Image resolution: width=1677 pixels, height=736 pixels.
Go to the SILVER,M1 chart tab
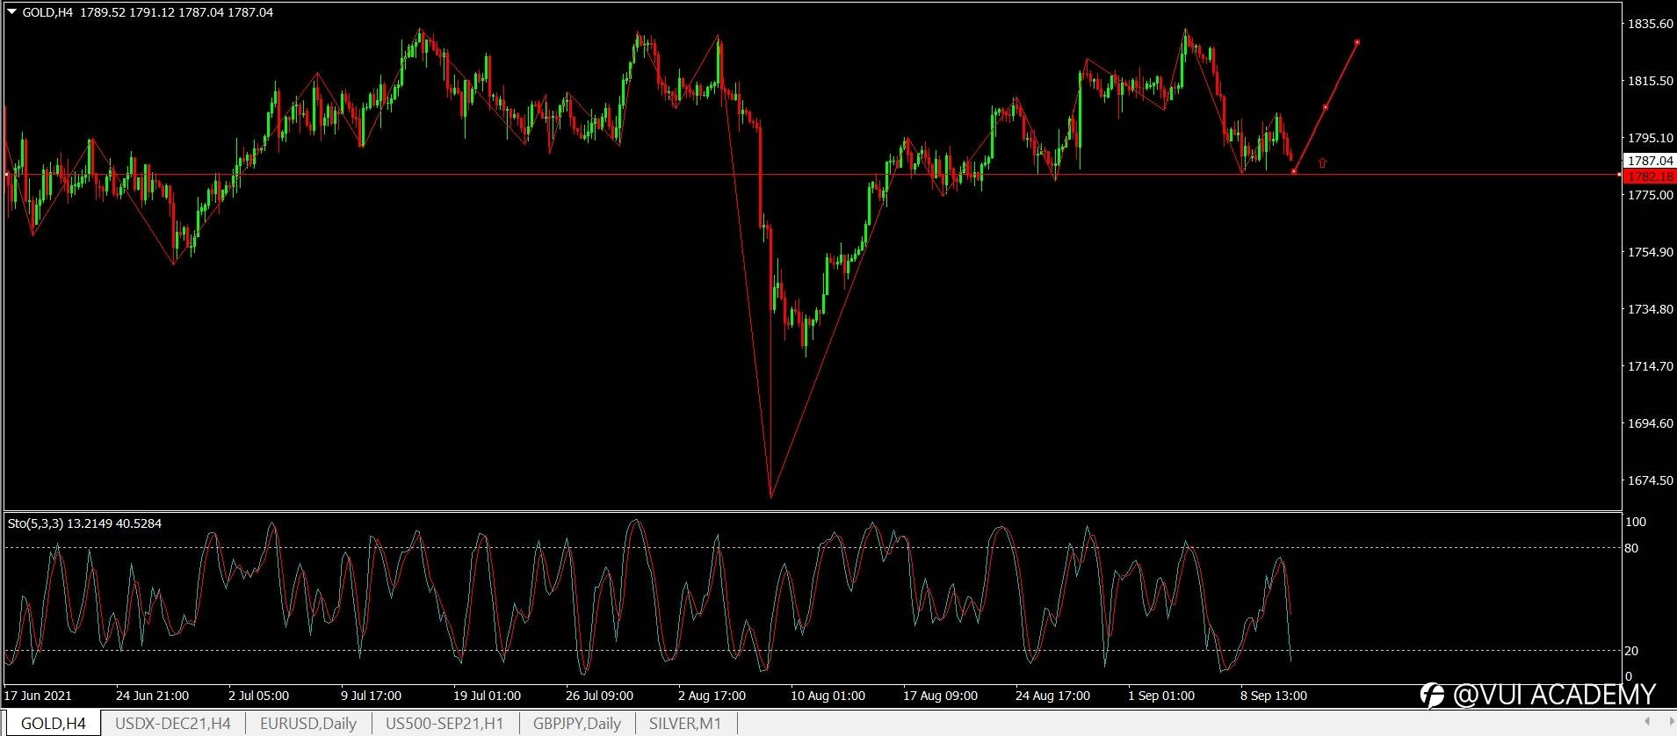(x=685, y=724)
